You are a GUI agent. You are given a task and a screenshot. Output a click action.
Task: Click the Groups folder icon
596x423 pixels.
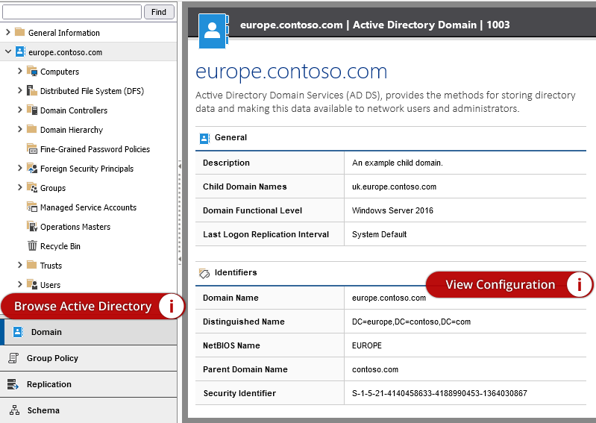coord(32,187)
